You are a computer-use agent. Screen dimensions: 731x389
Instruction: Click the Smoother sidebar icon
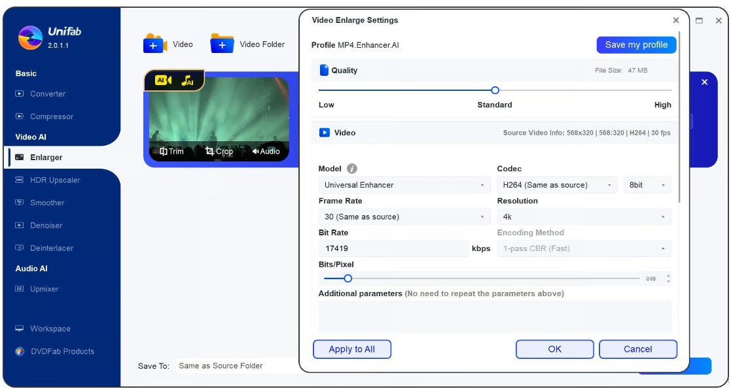point(19,203)
